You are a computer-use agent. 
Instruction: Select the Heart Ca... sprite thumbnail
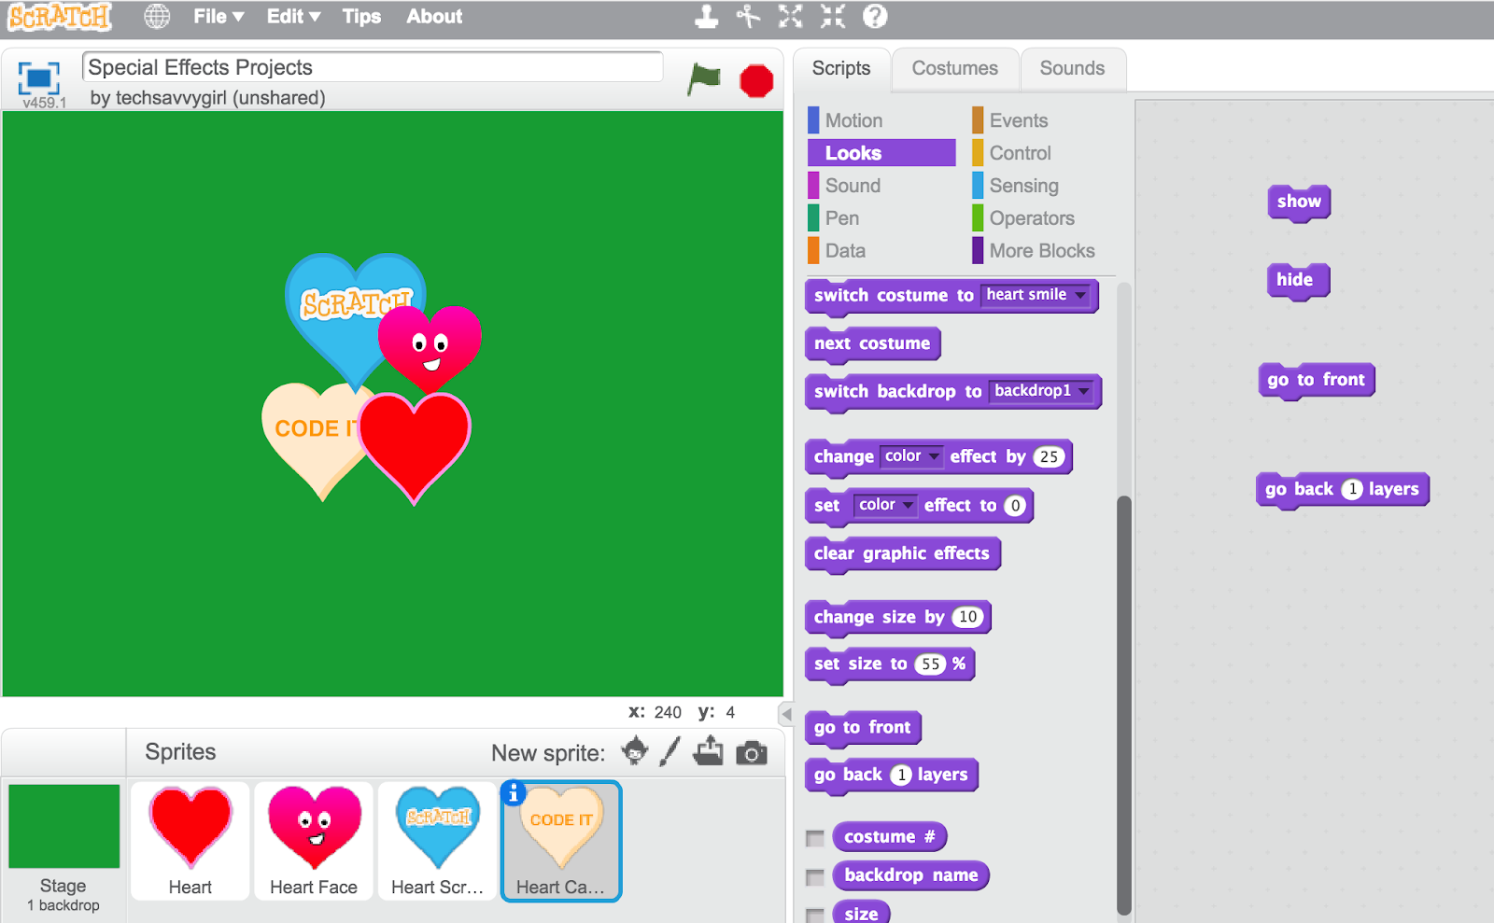[561, 841]
